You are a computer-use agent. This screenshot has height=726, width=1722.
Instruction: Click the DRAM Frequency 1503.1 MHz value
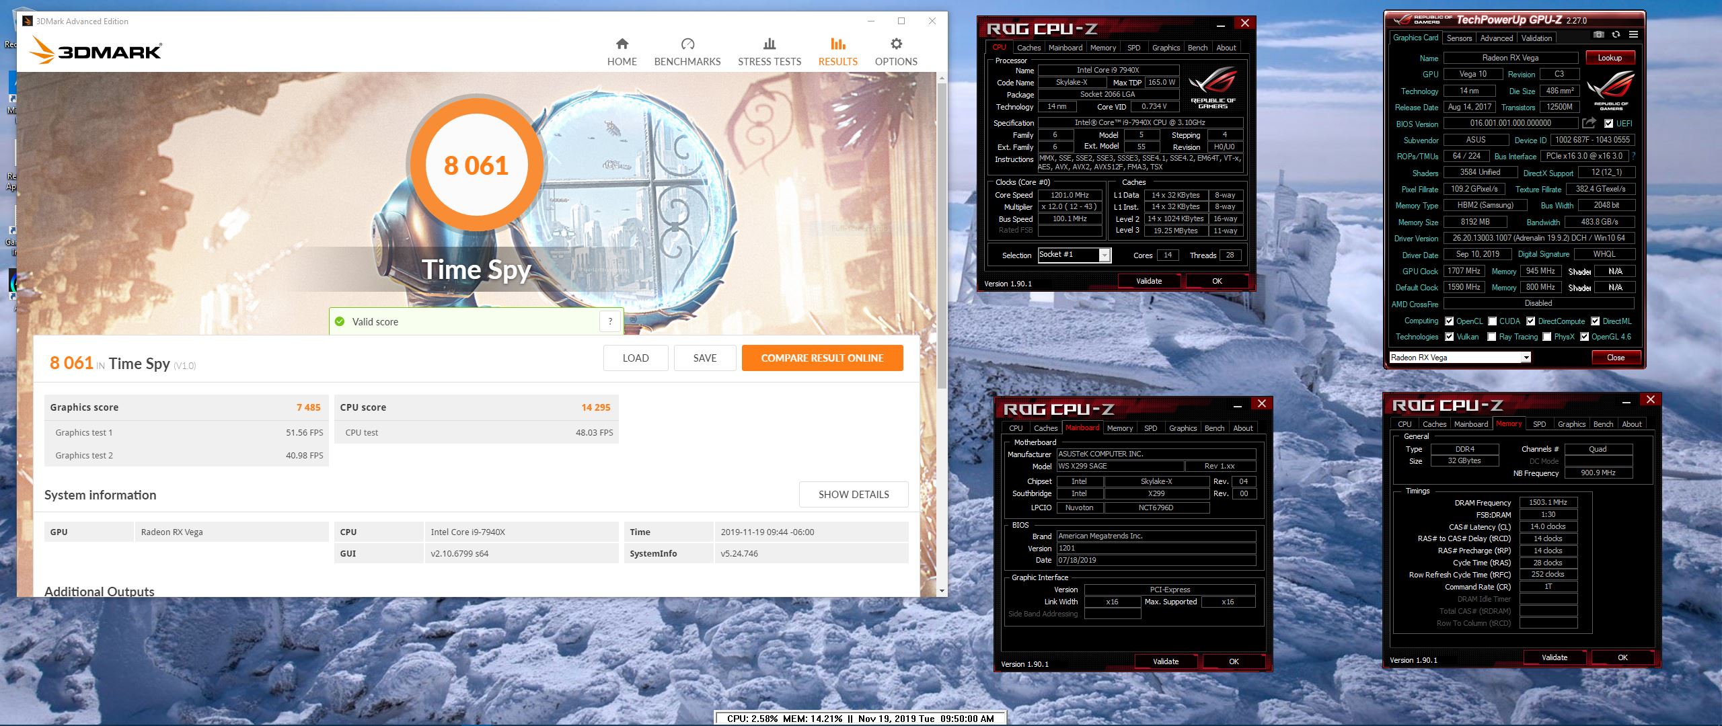tap(1548, 502)
